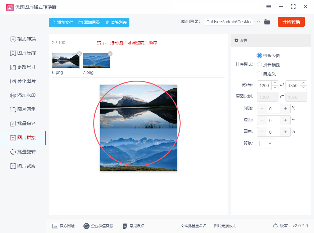Click the three-dot browse output path button

[258, 22]
